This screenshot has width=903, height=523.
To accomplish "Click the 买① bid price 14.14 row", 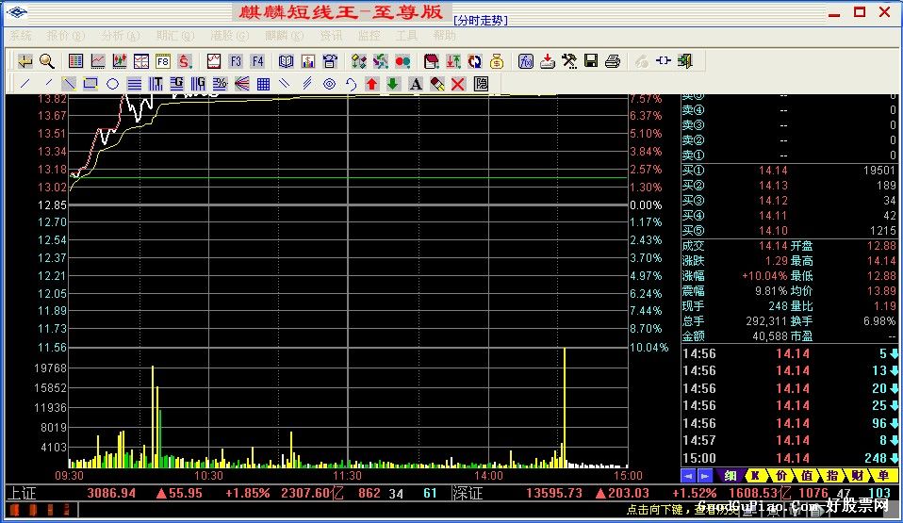I will point(789,171).
